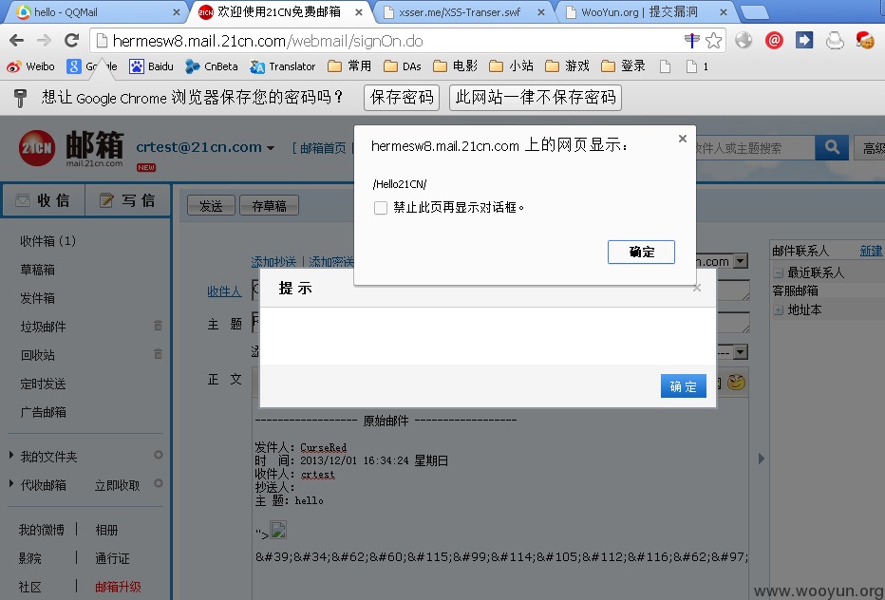Click 立即收取 link

[117, 485]
